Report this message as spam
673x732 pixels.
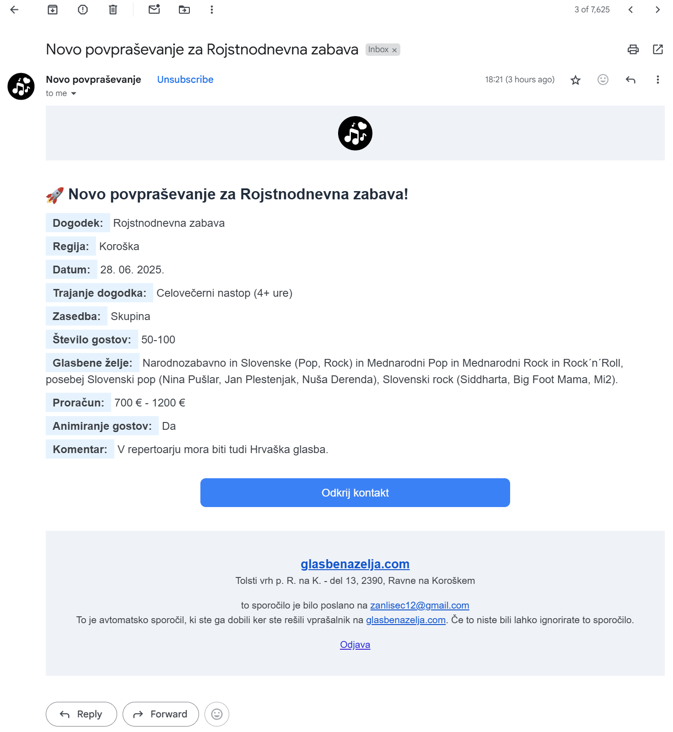pos(83,10)
